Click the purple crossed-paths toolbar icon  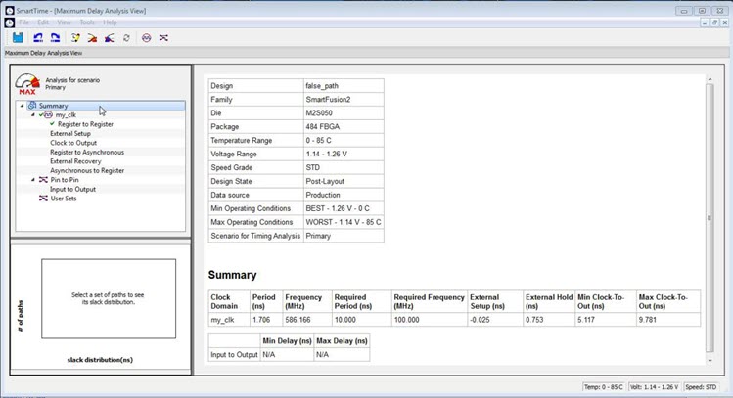(x=163, y=37)
